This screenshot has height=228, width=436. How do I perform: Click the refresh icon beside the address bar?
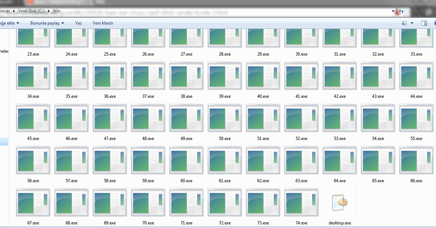point(401,11)
